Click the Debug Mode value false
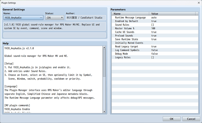This screenshot has width=202, height=123. coord(155,54)
